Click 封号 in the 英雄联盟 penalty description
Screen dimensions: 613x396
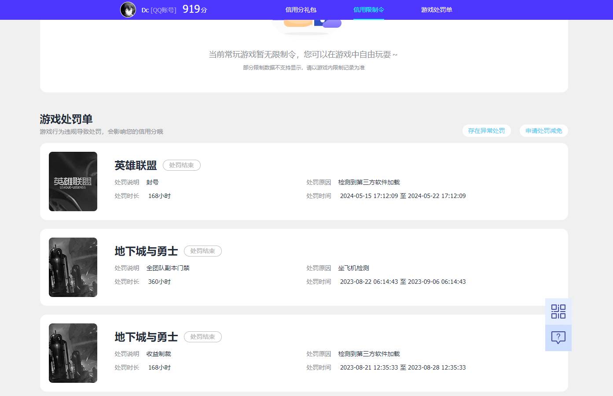point(152,182)
